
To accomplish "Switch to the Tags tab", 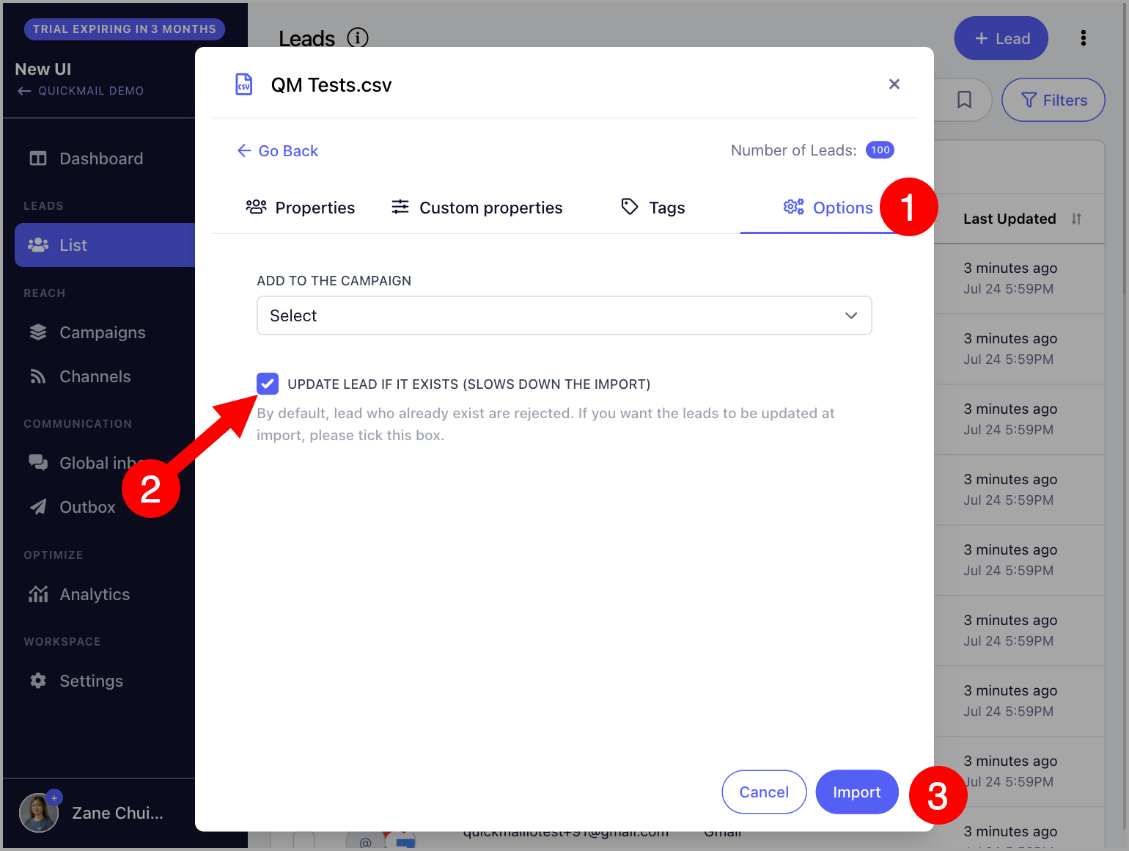I will tap(653, 208).
